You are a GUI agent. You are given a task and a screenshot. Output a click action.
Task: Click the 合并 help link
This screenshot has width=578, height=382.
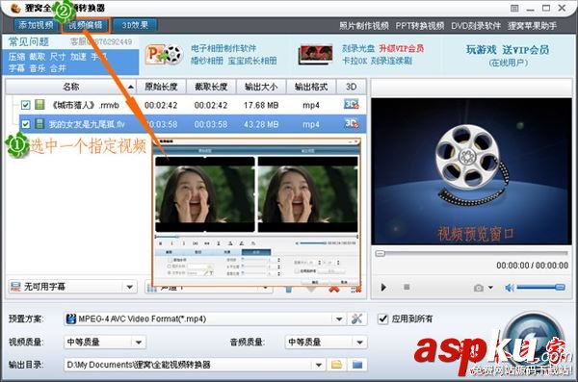click(58, 68)
